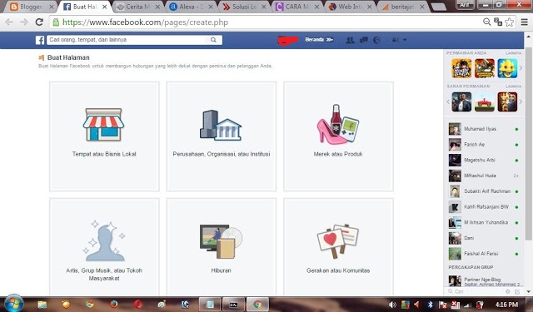Choose the Perusahaan, Organisasi, atau Institusi building icon

221,126
